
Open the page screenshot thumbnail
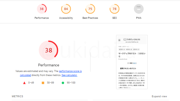pyautogui.click(x=132, y=62)
